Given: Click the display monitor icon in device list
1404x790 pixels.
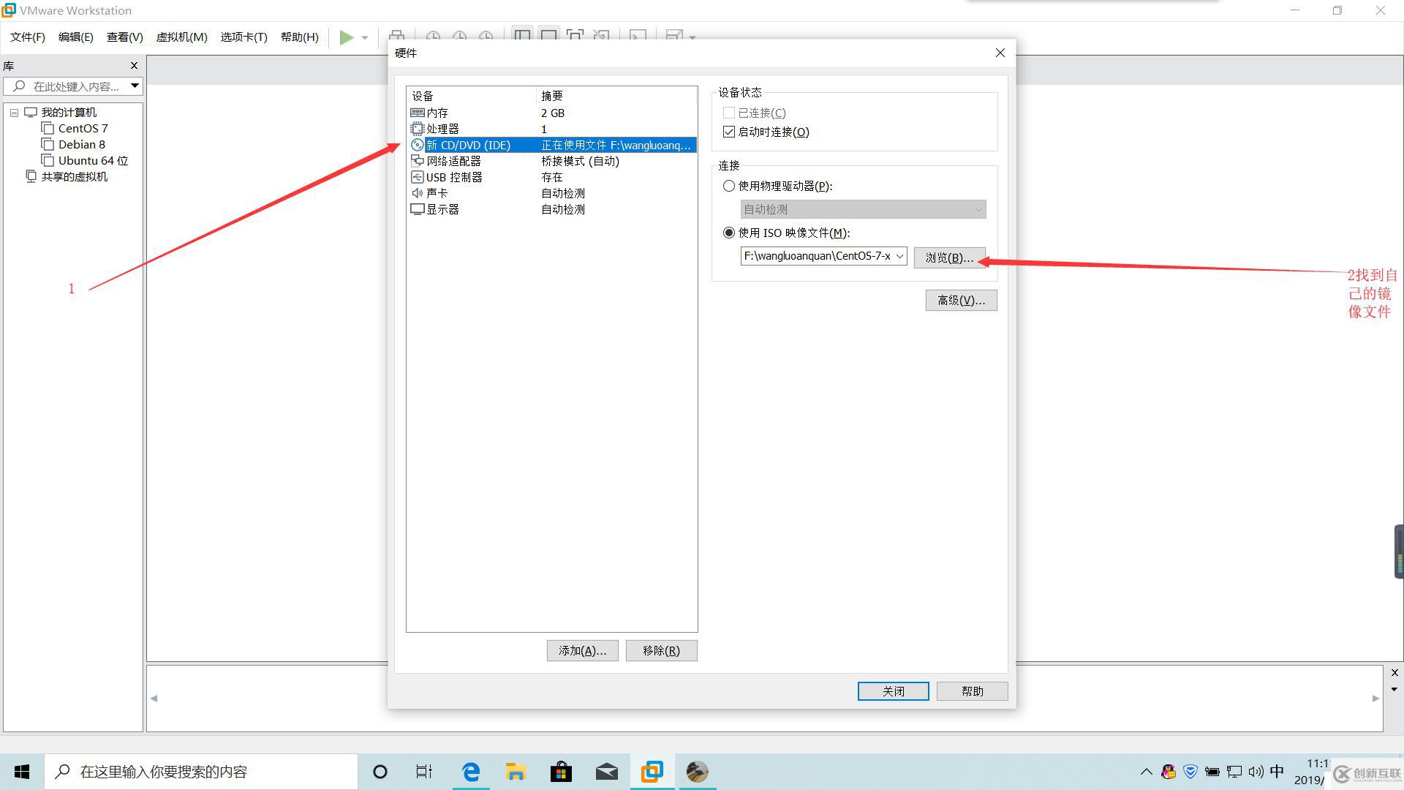Looking at the screenshot, I should point(418,209).
